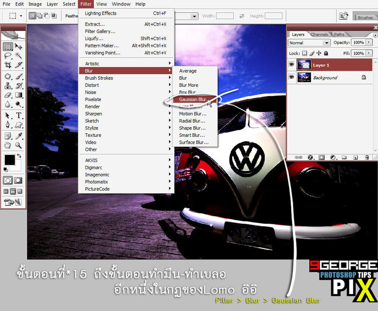
Task: Select the Healing Brush tool
Action: (x=8, y=77)
